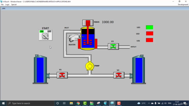189x106 pixels.
Task: Click the ENG language indicator
Action: [x=170, y=103]
